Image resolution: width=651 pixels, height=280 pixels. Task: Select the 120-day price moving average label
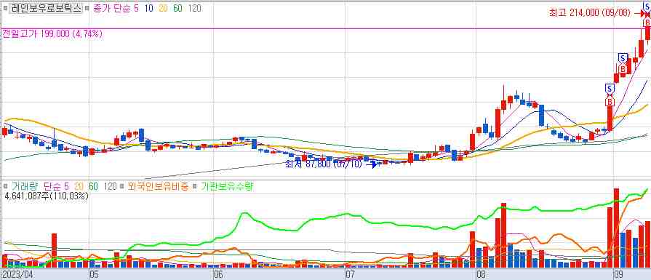(195, 9)
